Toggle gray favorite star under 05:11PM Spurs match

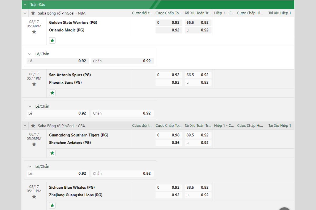(34, 84)
